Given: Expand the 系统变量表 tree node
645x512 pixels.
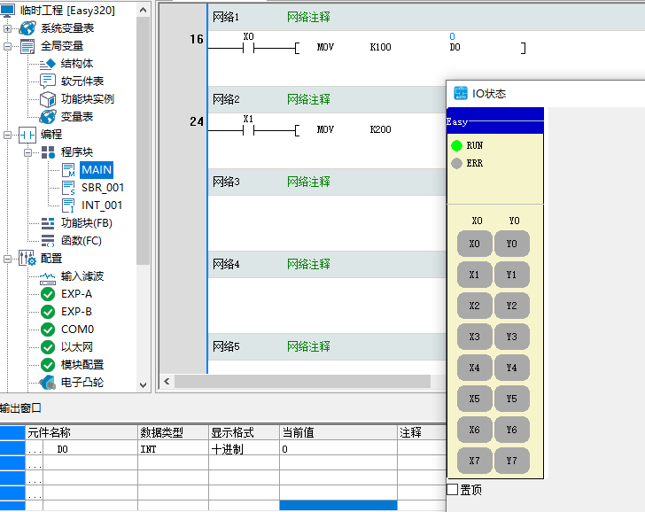Looking at the screenshot, I should click(7, 28).
